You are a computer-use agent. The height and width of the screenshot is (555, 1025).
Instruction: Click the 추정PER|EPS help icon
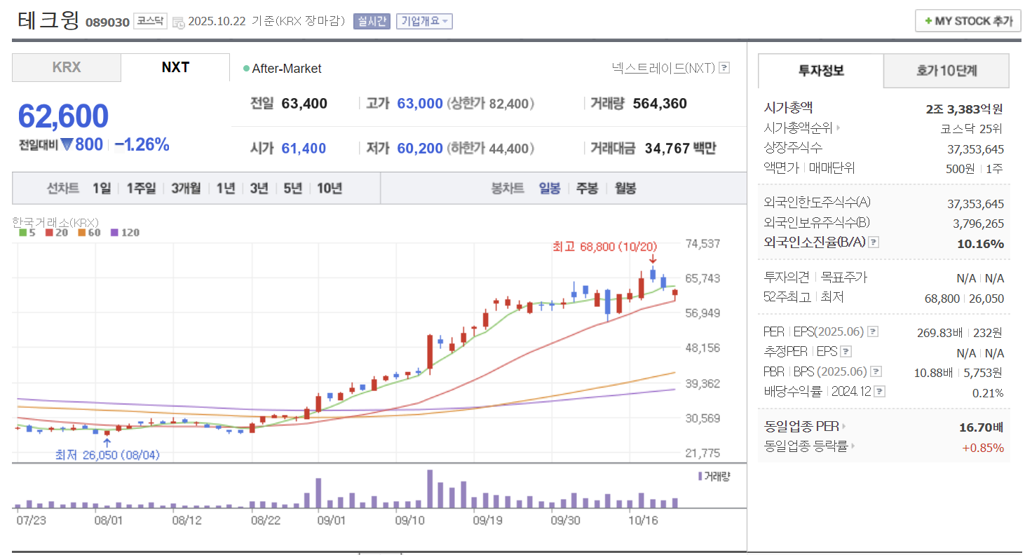click(x=846, y=351)
